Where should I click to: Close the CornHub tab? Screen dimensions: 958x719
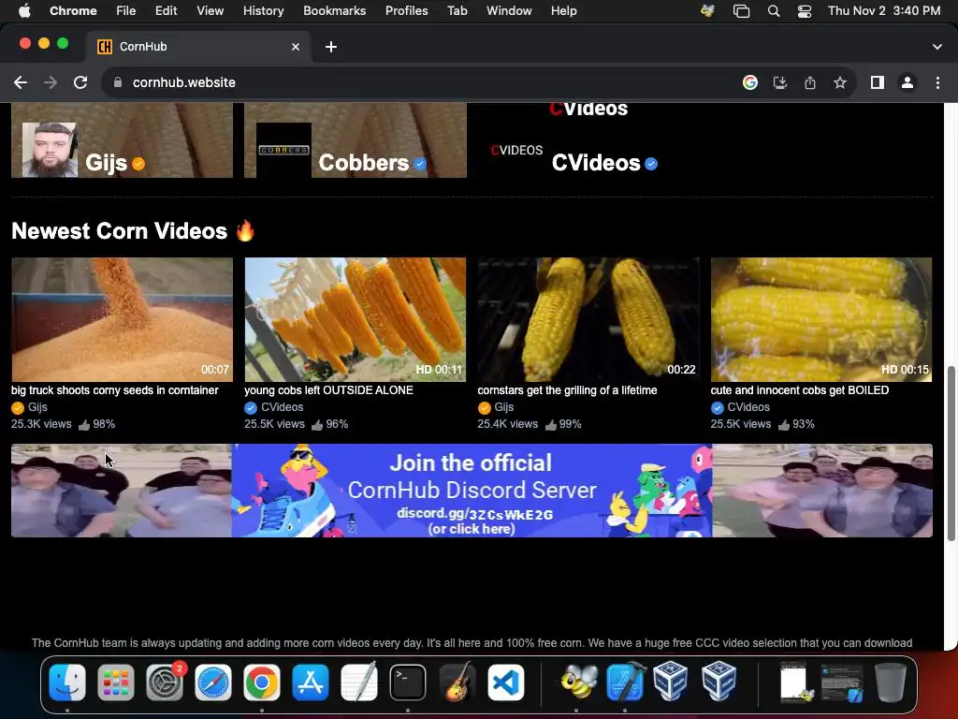[296, 47]
